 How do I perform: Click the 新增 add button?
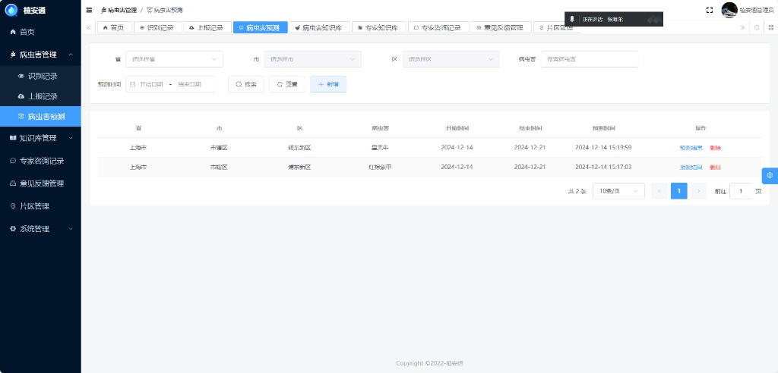(x=328, y=84)
